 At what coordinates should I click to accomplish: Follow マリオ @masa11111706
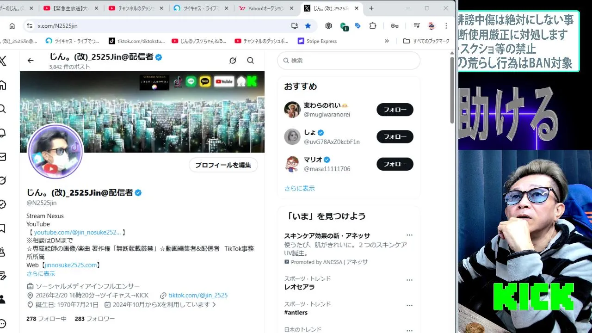pos(395,164)
